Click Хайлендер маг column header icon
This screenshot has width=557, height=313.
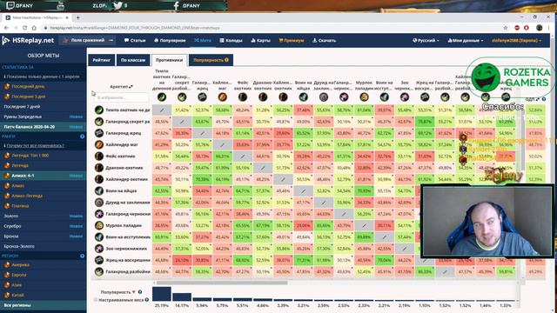(x=223, y=97)
